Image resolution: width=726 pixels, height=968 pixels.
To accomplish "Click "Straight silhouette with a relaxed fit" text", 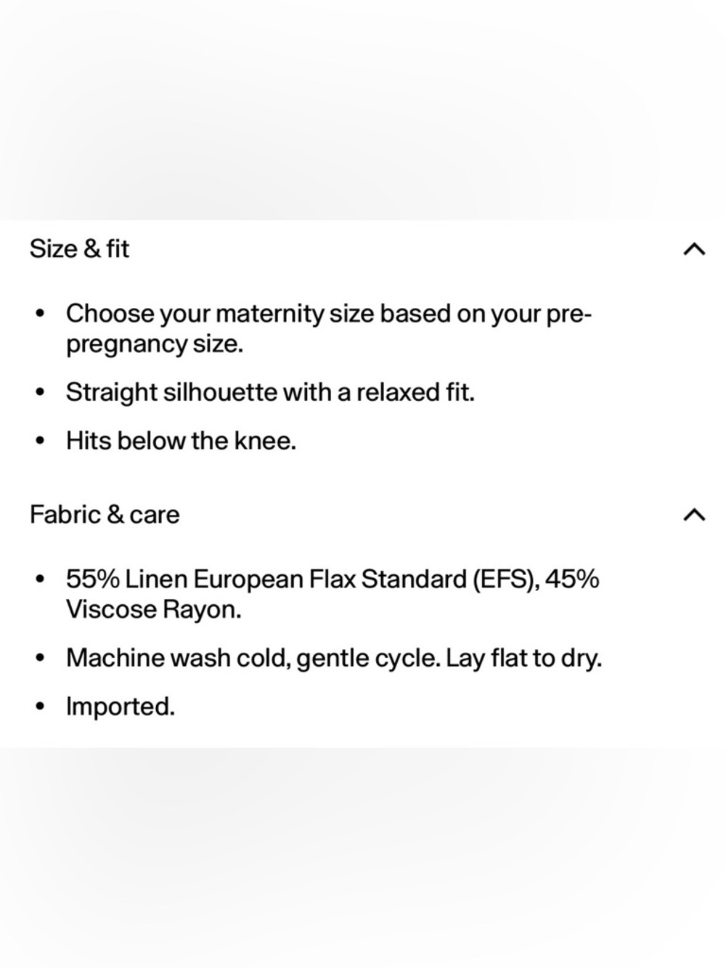I will [269, 392].
